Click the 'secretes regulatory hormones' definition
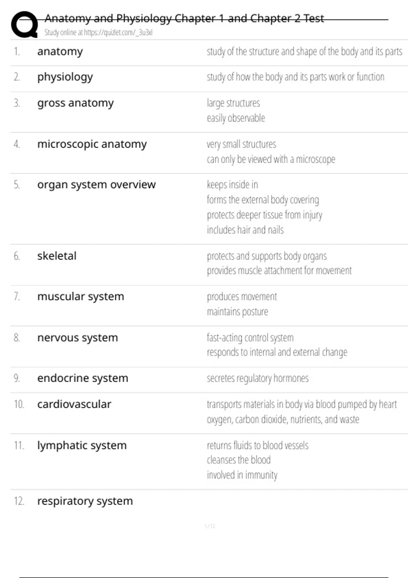408x578 pixels. pyautogui.click(x=258, y=378)
